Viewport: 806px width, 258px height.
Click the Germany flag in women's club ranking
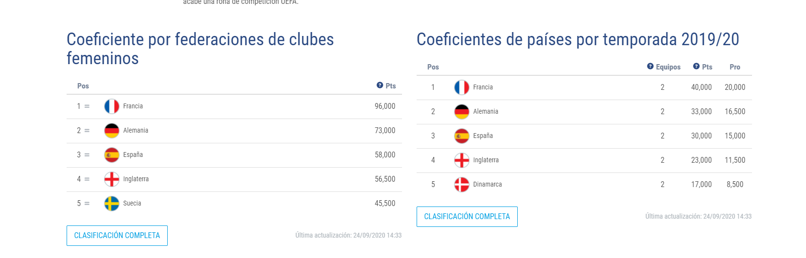[112, 131]
